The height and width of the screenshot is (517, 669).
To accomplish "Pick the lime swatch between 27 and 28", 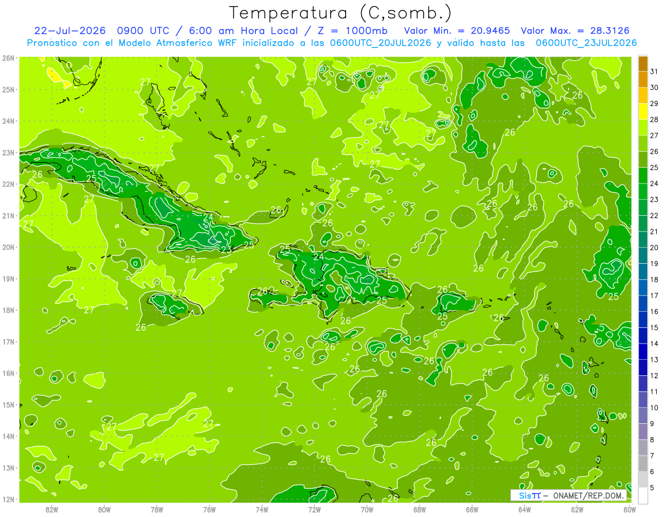I will (x=643, y=127).
